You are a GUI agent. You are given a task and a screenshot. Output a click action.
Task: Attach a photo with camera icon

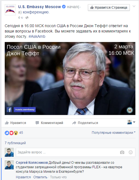tap(122, 152)
